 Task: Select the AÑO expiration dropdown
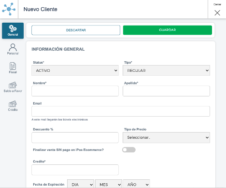click(137, 184)
